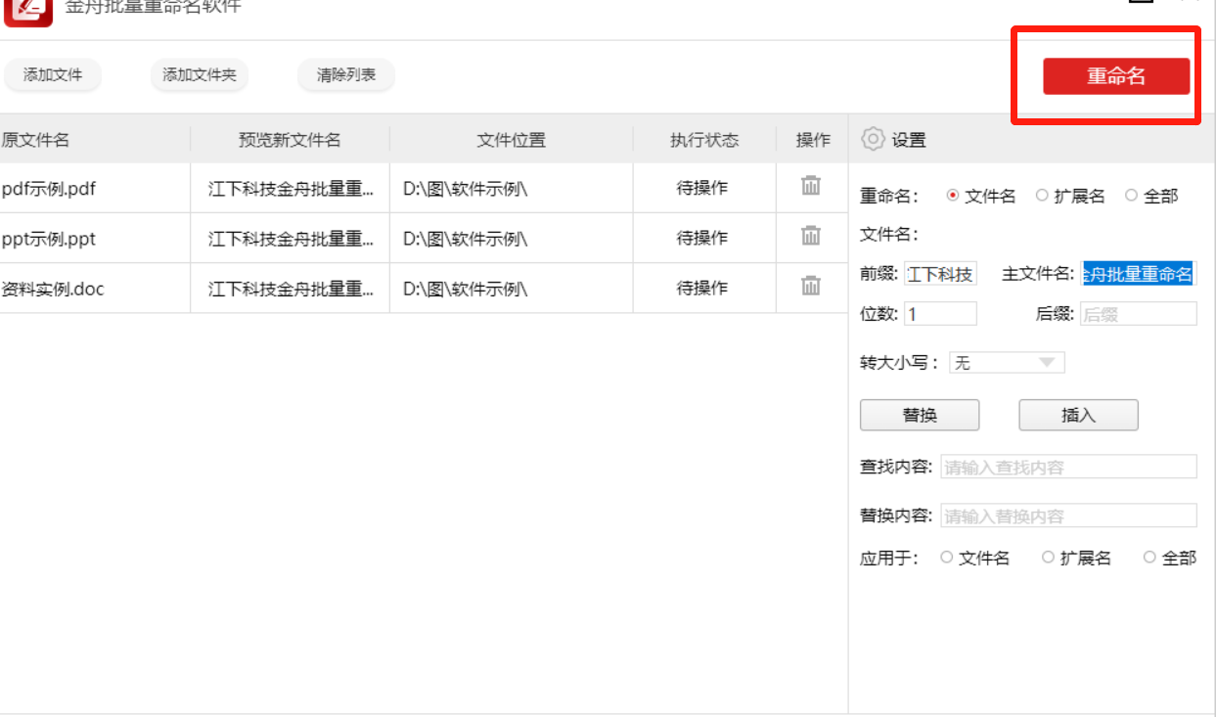
Task: Click 待操作 status in 资料实例.doc row
Action: tap(702, 288)
